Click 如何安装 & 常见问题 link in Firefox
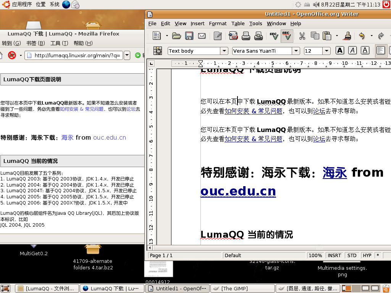Screen dimensions: 391x293 [82, 109]
